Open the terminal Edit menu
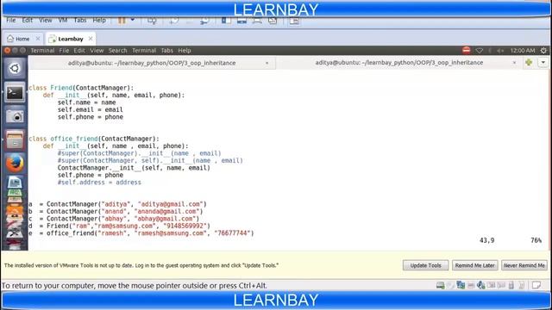The height and width of the screenshot is (310, 552). pos(79,51)
